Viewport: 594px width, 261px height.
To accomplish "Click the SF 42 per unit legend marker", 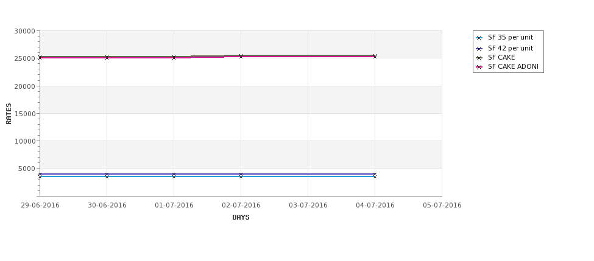I will pyautogui.click(x=479, y=49).
